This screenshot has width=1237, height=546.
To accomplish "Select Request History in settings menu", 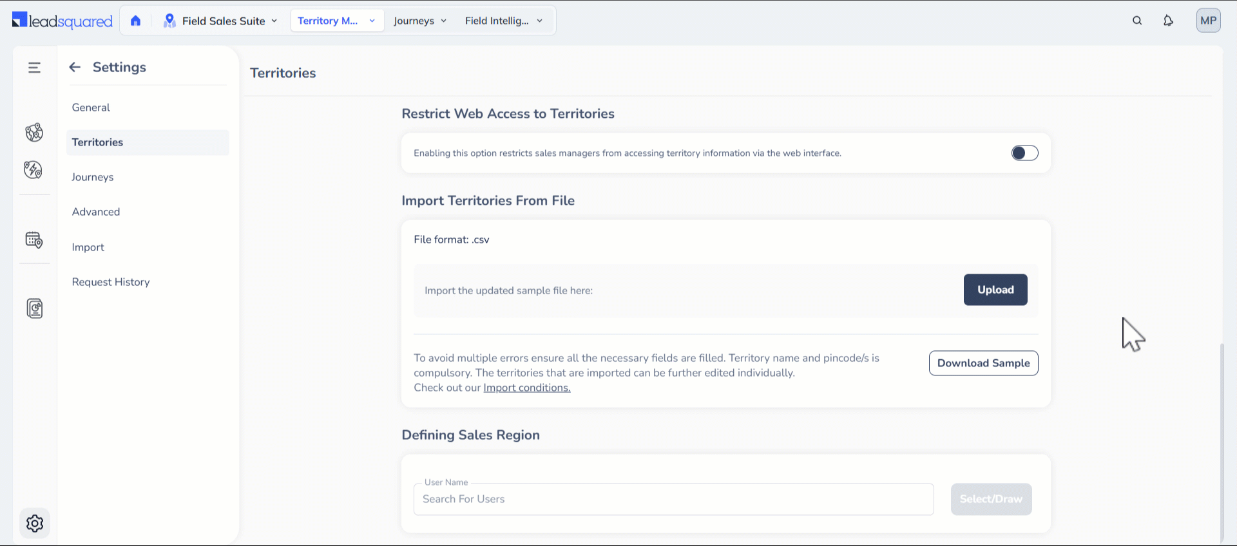I will tap(111, 282).
